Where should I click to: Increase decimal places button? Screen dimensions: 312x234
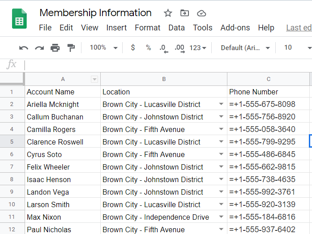pos(180,48)
